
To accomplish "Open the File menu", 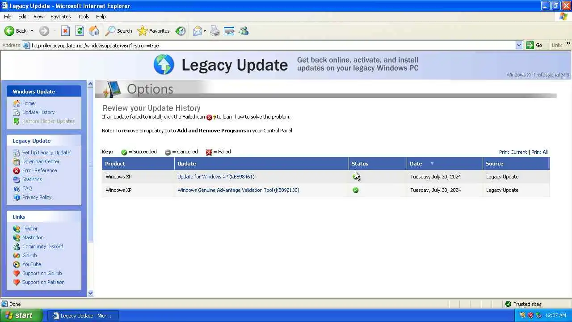I will point(8,17).
